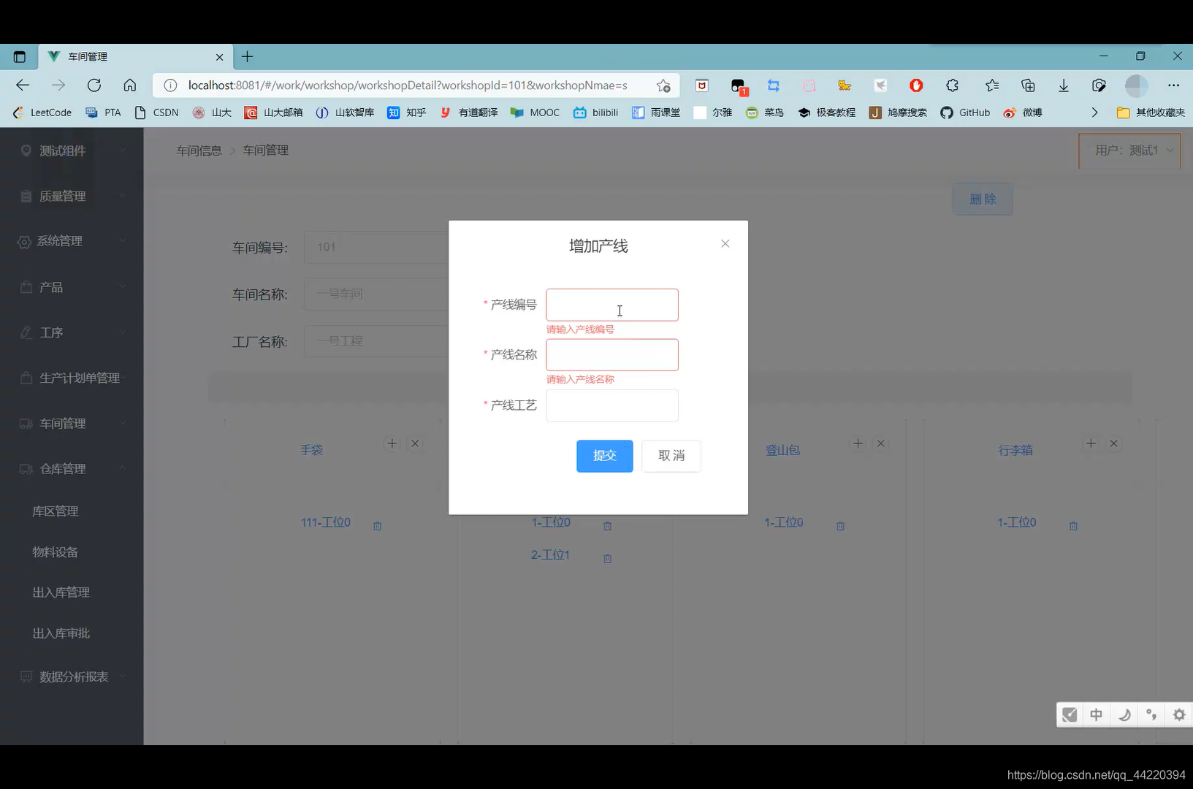The width and height of the screenshot is (1193, 789).
Task: Delete 行李箱 1-工位0 with trash icon
Action: (1074, 526)
